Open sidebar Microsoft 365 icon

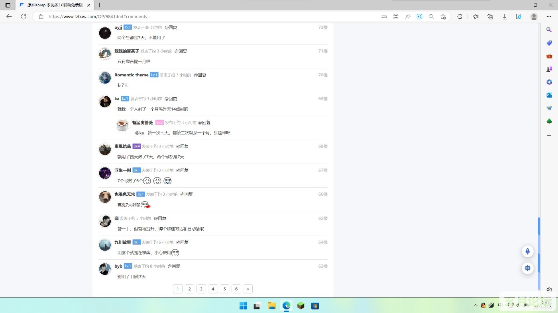point(549,82)
